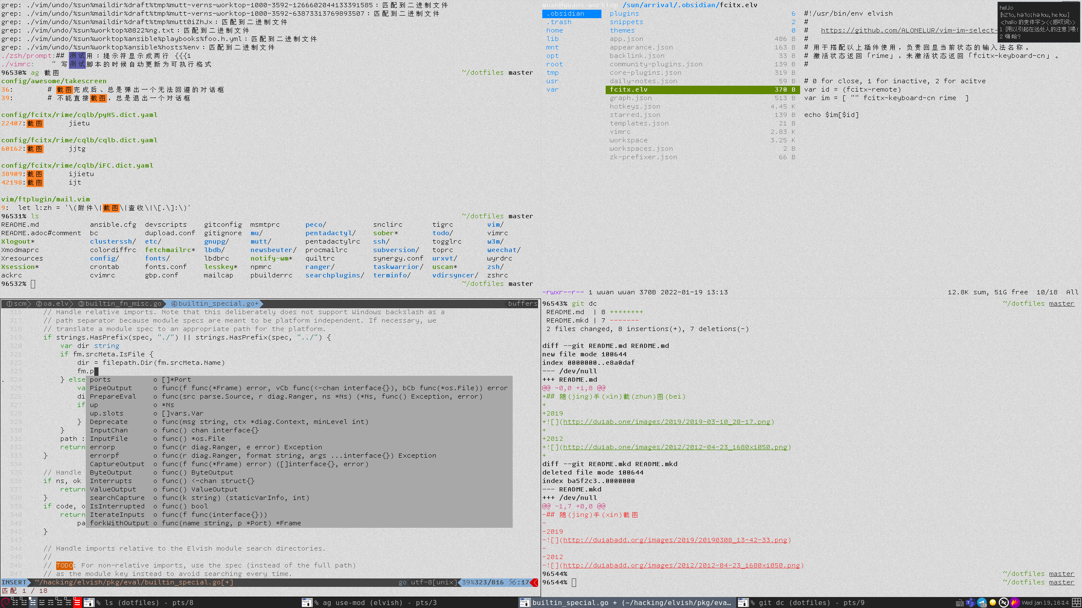The height and width of the screenshot is (608, 1082).
Task: Open Microsoft Teams from the system tray
Action: (971, 603)
